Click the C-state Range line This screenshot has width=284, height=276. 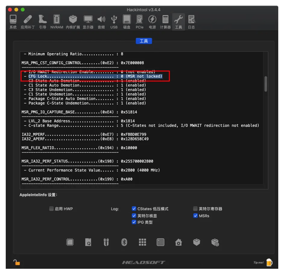tap(141, 125)
